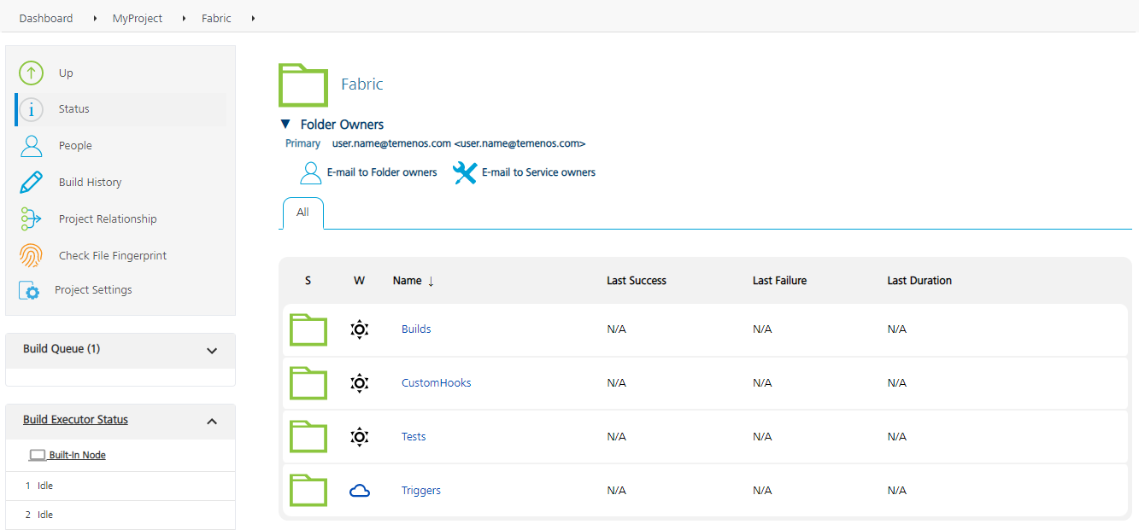Image resolution: width=1139 pixels, height=530 pixels.
Task: Open the Project Settings gear icon
Action: point(29,291)
